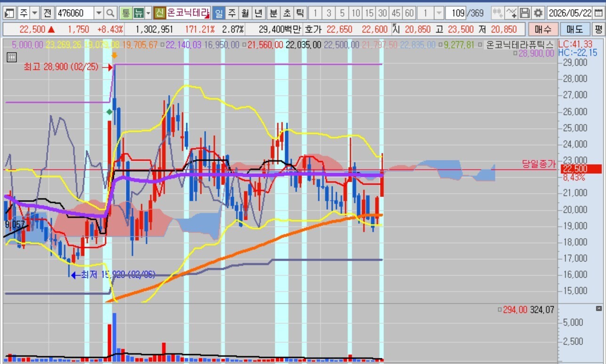
Task: Open the tick interval dropdown arrow
Action: pyautogui.click(x=439, y=13)
